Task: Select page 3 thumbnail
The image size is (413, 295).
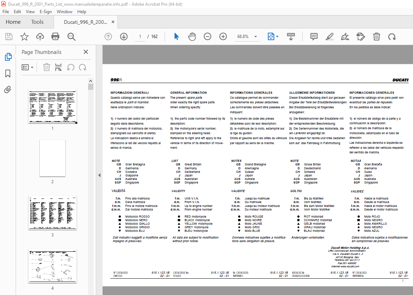Action: click(53, 213)
